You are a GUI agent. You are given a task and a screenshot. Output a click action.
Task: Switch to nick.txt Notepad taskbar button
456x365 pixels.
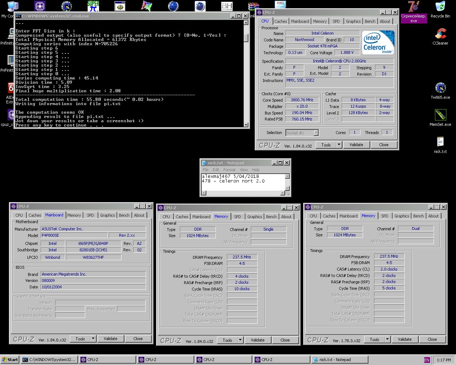pos(339,360)
